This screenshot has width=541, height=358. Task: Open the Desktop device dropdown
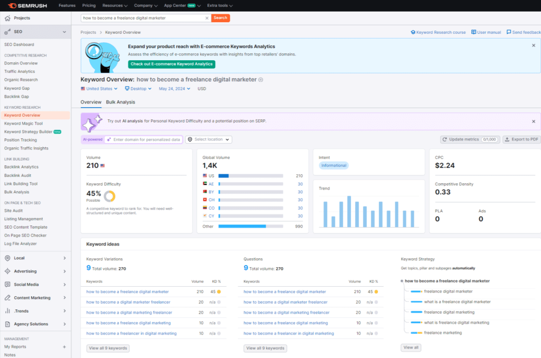point(138,89)
